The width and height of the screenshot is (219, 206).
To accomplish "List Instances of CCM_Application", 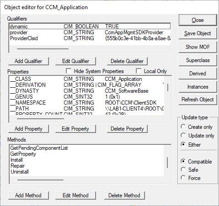I will pos(198,87).
